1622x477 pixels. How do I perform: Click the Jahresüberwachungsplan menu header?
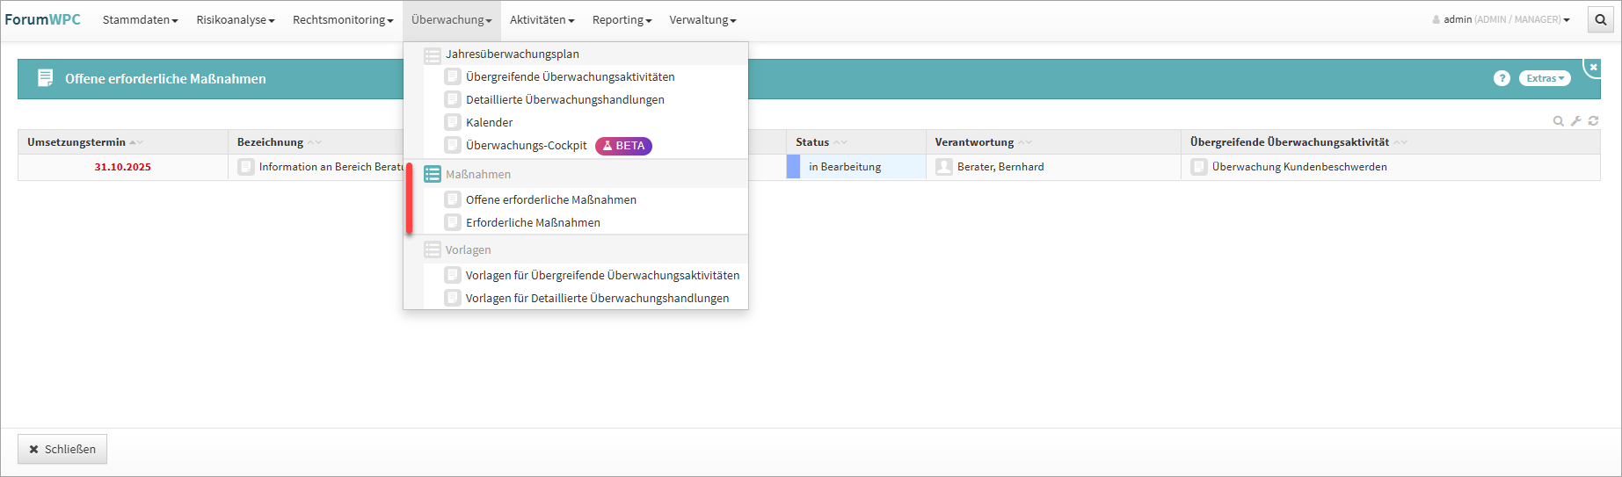click(512, 54)
